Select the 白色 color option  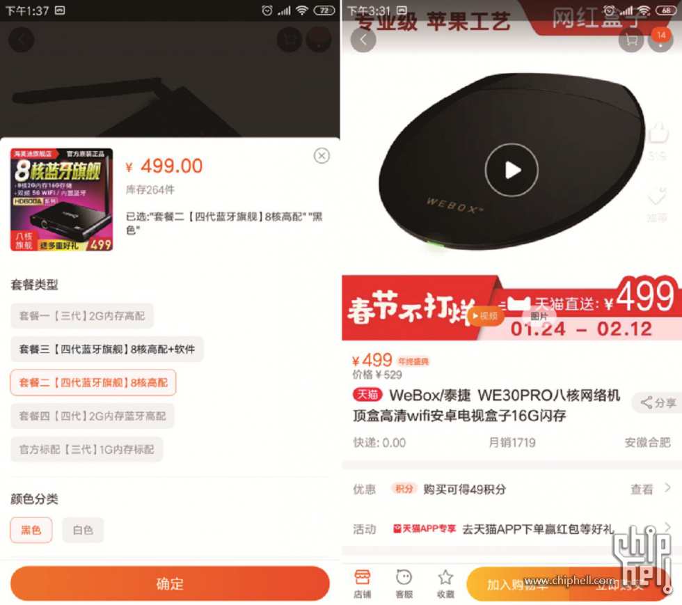tap(83, 530)
